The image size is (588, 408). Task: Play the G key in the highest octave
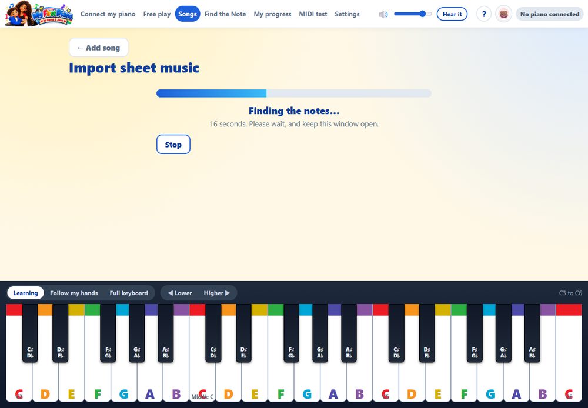point(490,383)
